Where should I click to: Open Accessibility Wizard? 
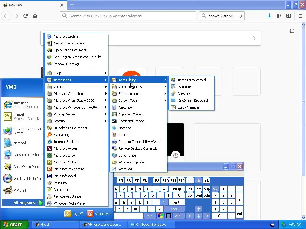[192, 80]
